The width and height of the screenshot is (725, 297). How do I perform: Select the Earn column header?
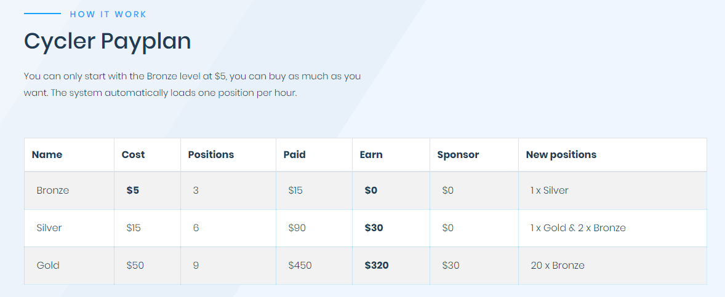click(x=371, y=155)
